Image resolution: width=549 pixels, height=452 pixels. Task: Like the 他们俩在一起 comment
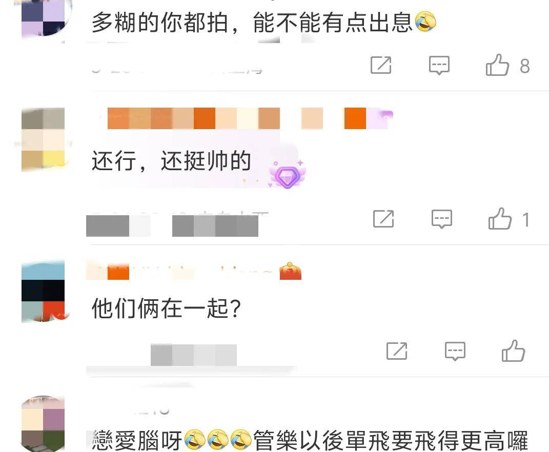coord(513,351)
